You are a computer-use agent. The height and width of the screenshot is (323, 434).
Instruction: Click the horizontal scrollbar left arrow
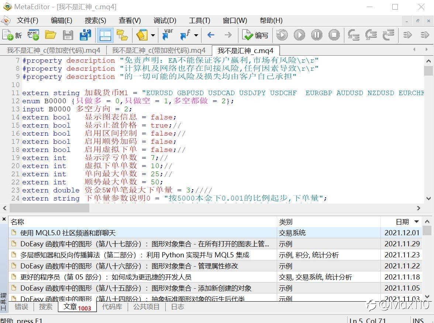pos(5,208)
